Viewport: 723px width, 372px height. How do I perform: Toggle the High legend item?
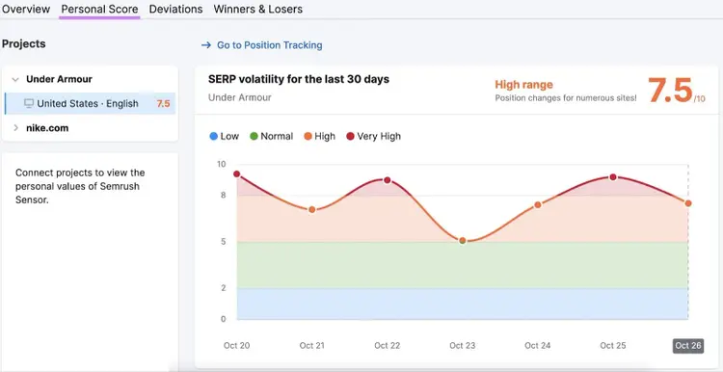(319, 137)
